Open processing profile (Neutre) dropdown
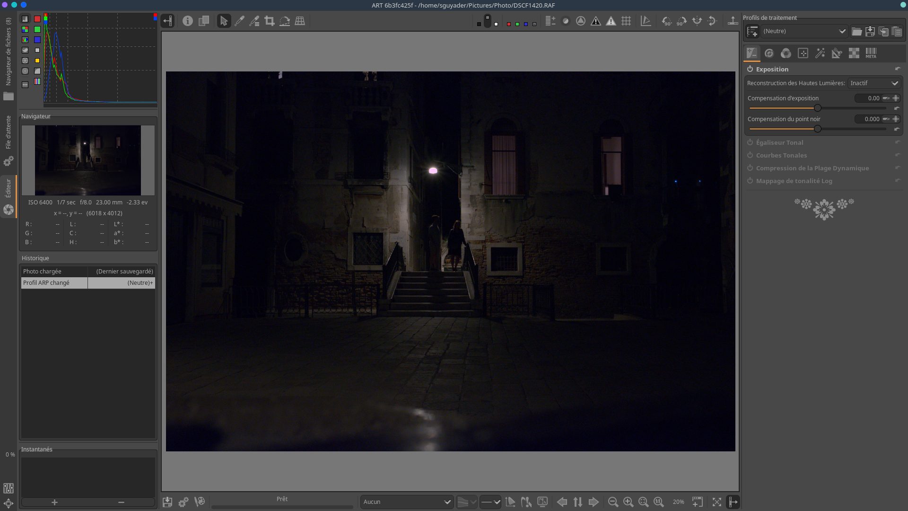This screenshot has width=908, height=511. 804,31
